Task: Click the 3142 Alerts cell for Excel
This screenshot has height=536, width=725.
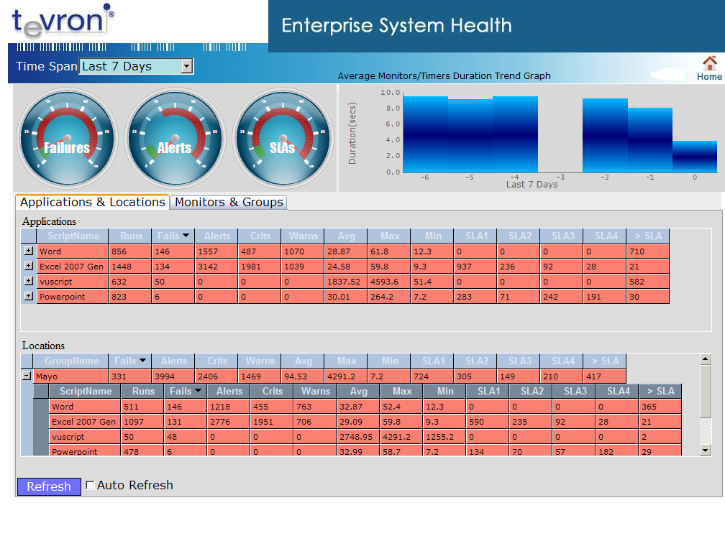Action: pyautogui.click(x=216, y=267)
